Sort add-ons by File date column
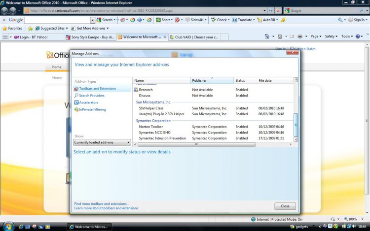 click(275, 81)
